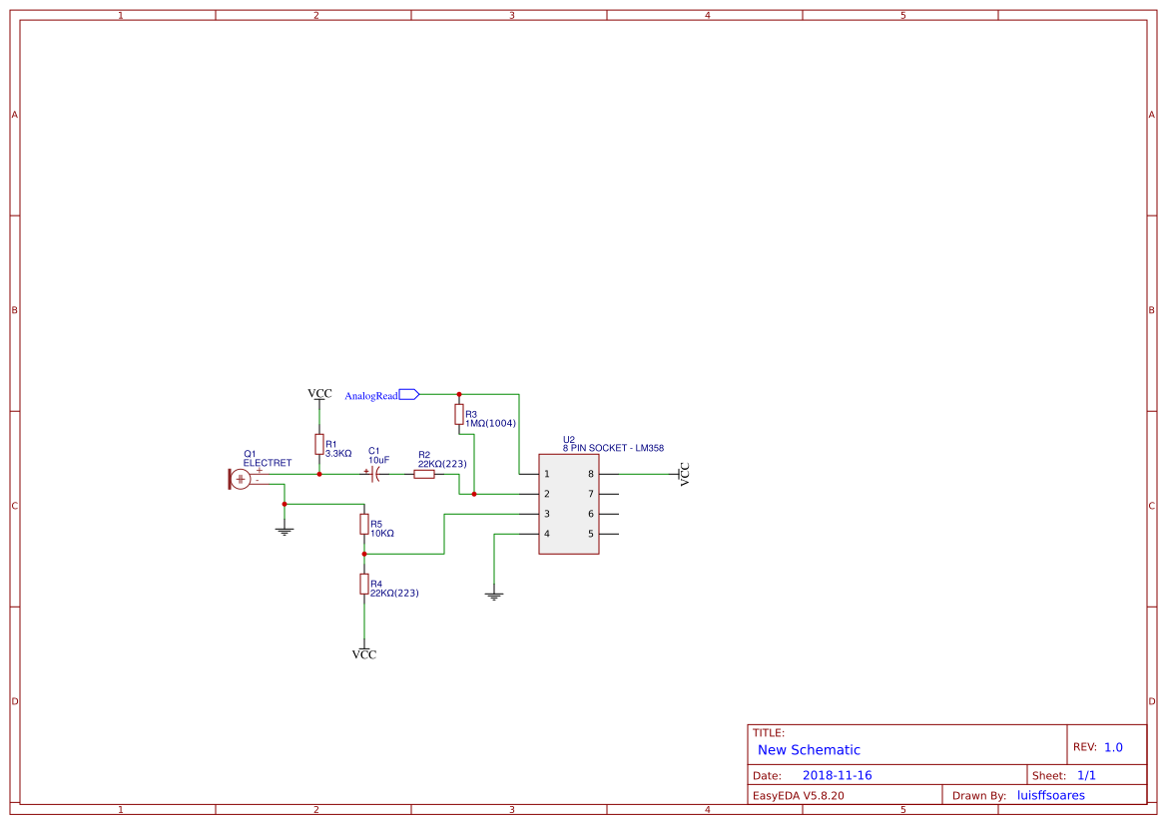This screenshot has width=1167, height=825.
Task: Select resistor R1 3.3KΩ
Action: tap(319, 446)
